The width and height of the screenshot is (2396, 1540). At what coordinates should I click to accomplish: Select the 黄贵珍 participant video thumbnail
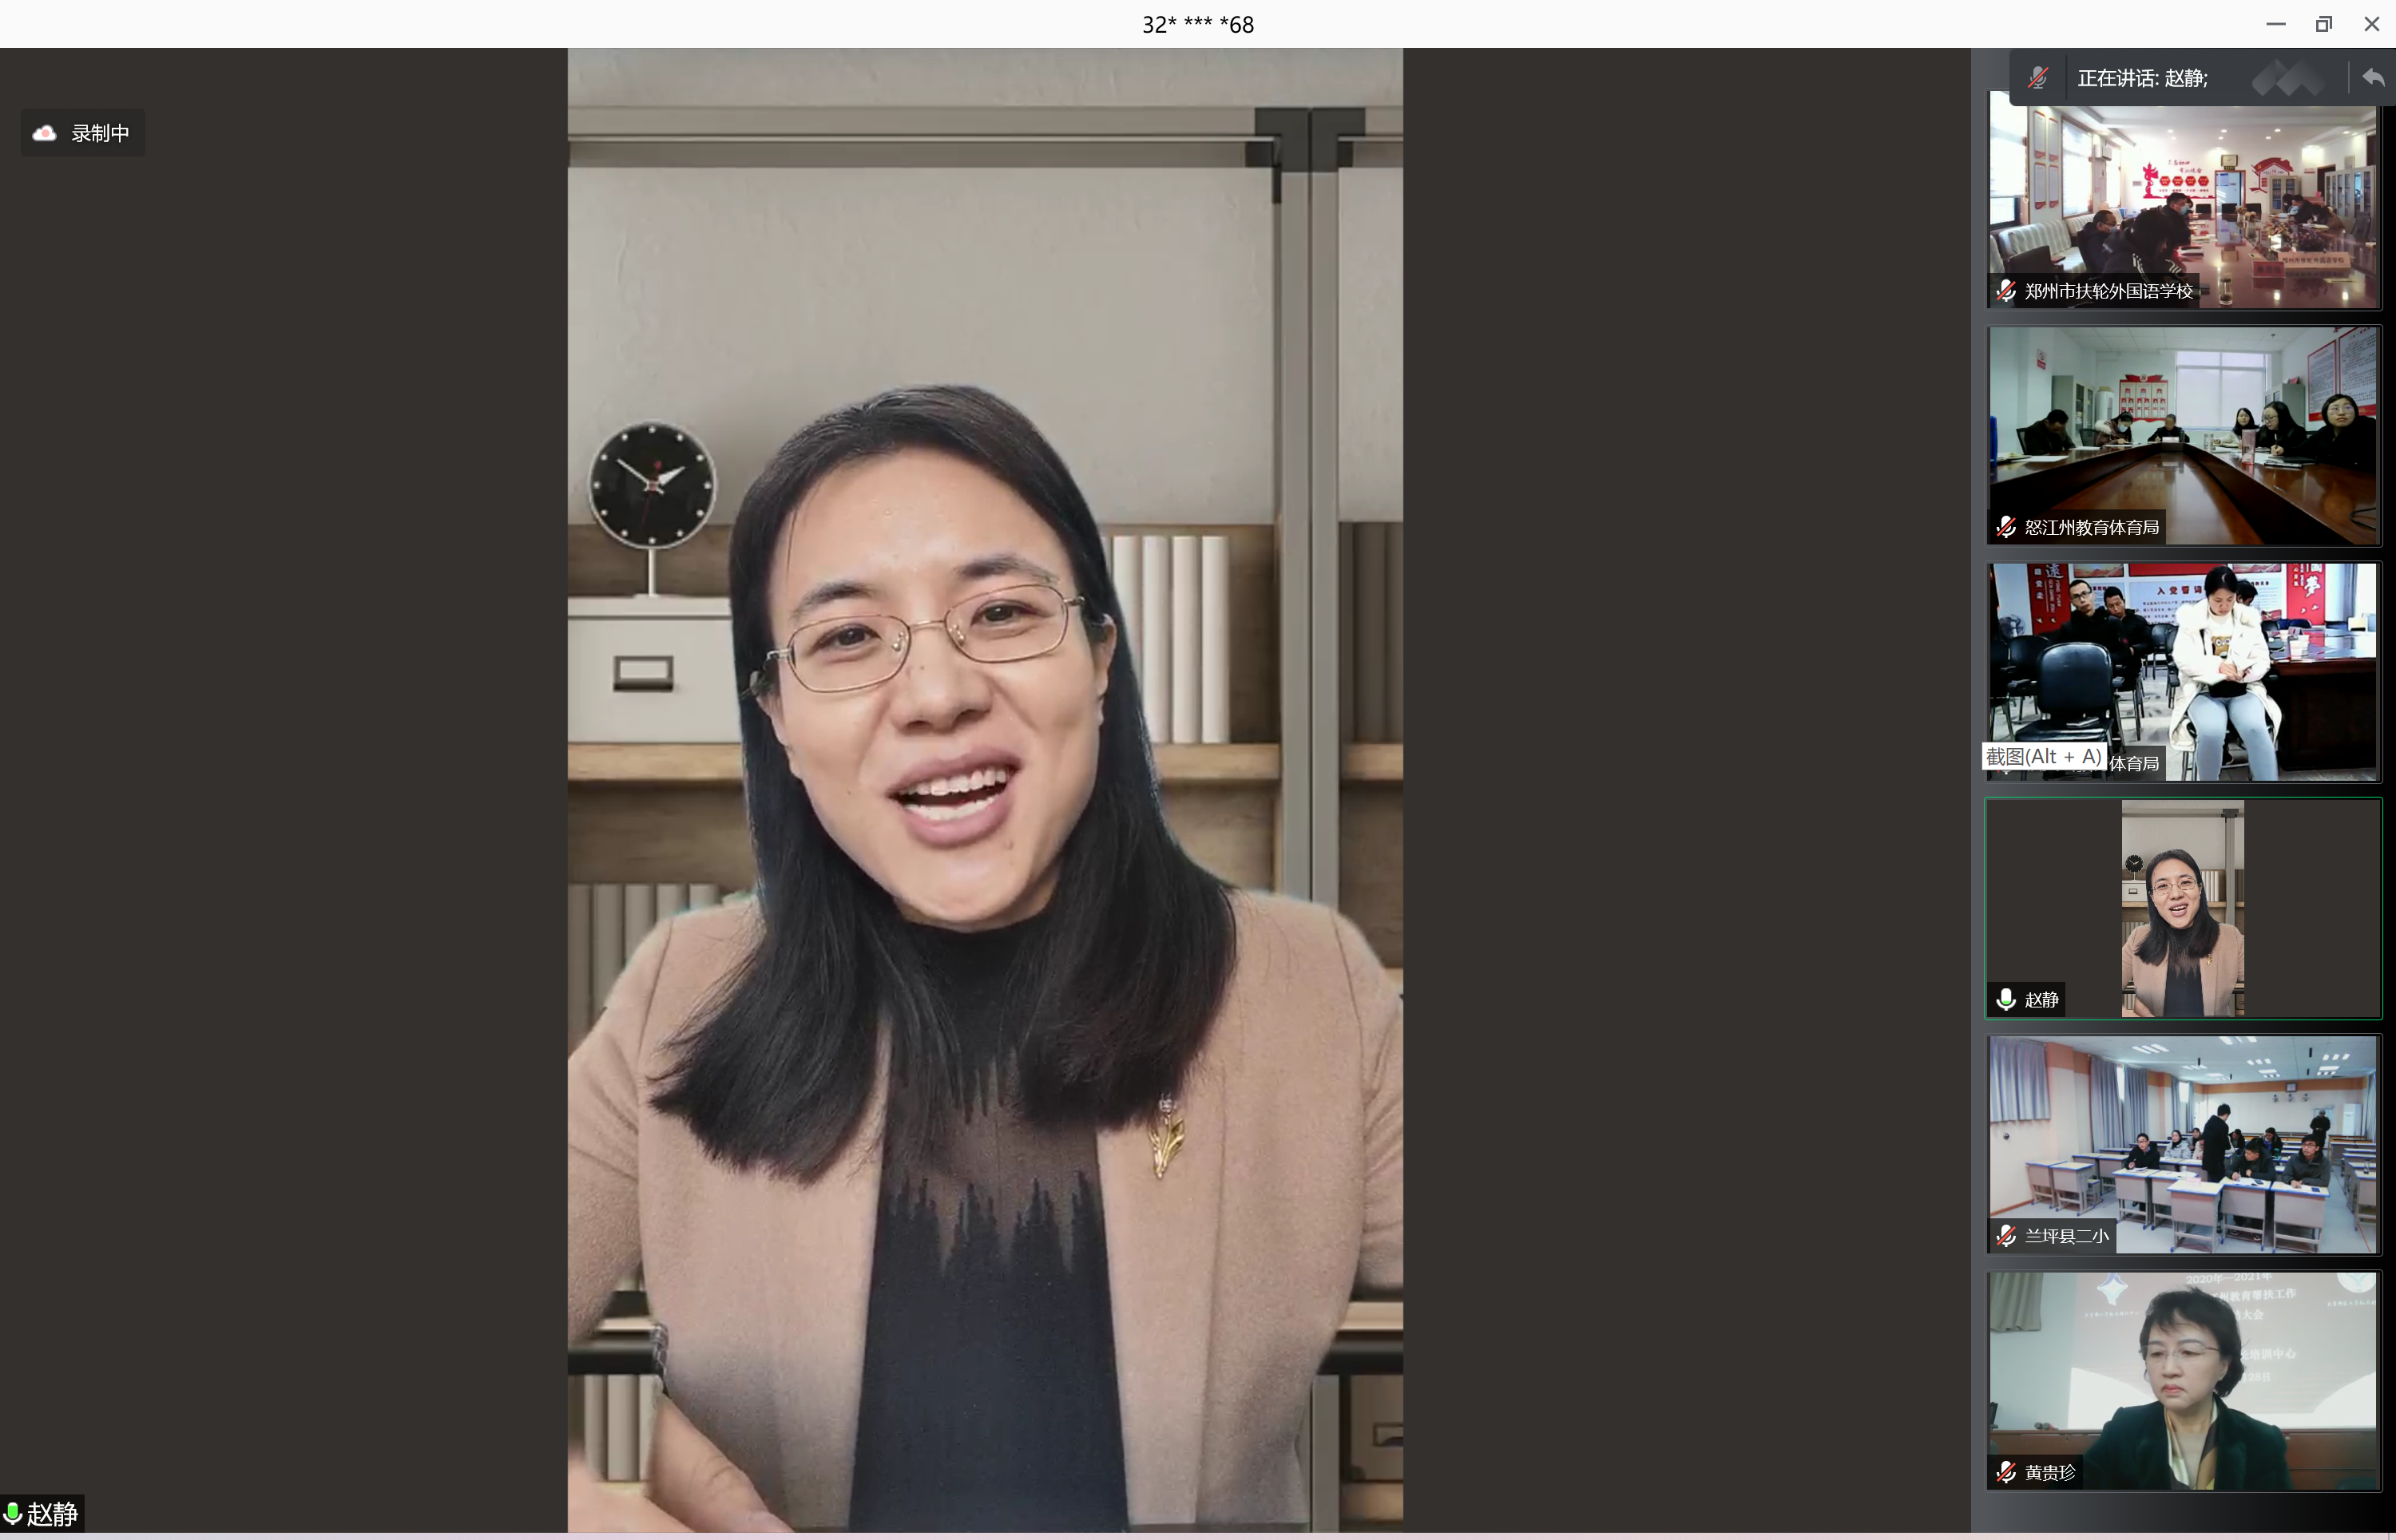tap(2183, 1380)
